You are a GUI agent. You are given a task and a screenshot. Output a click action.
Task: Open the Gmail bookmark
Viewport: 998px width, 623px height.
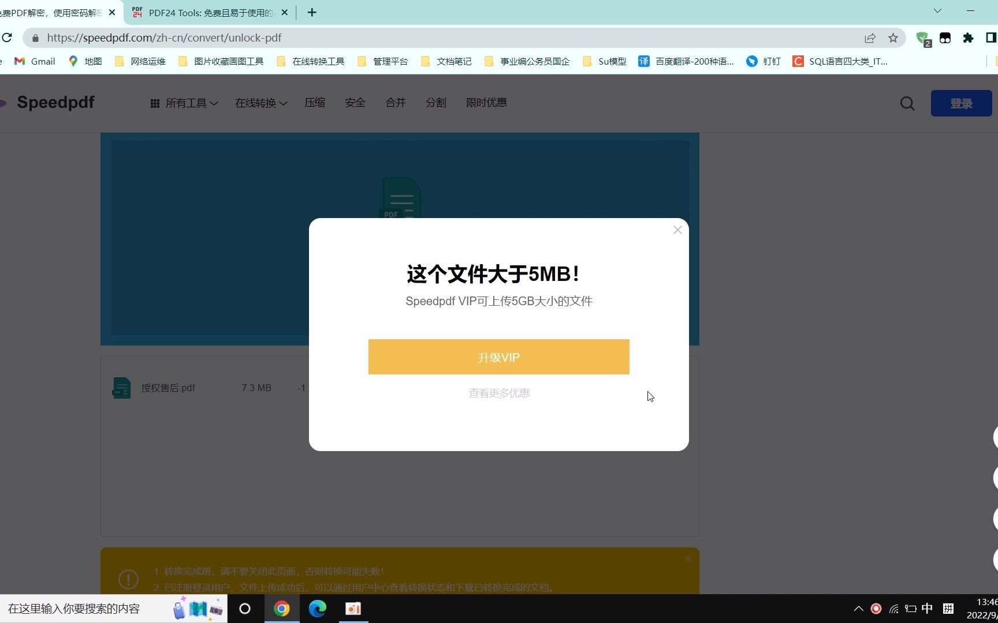[x=35, y=61]
